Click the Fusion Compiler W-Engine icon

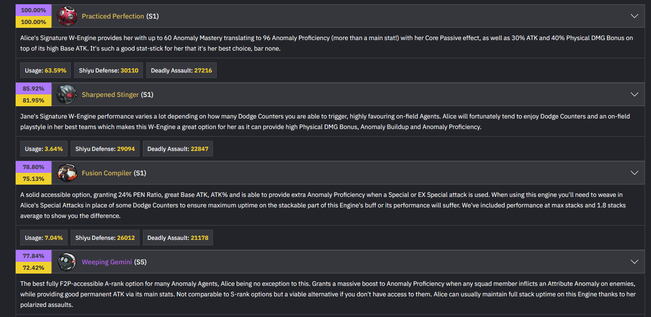(67, 173)
